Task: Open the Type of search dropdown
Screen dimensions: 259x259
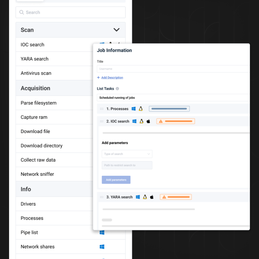Action: 127,154
